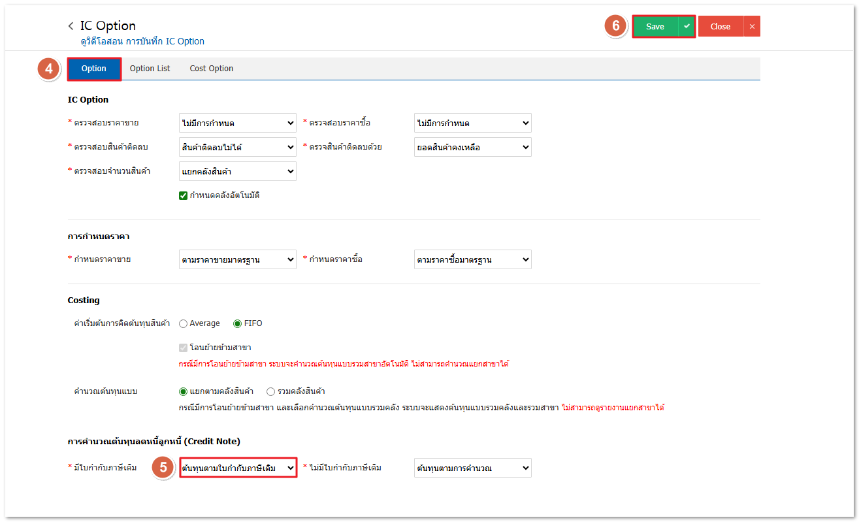Click the red Close button
This screenshot has width=859, height=522.
click(x=720, y=26)
